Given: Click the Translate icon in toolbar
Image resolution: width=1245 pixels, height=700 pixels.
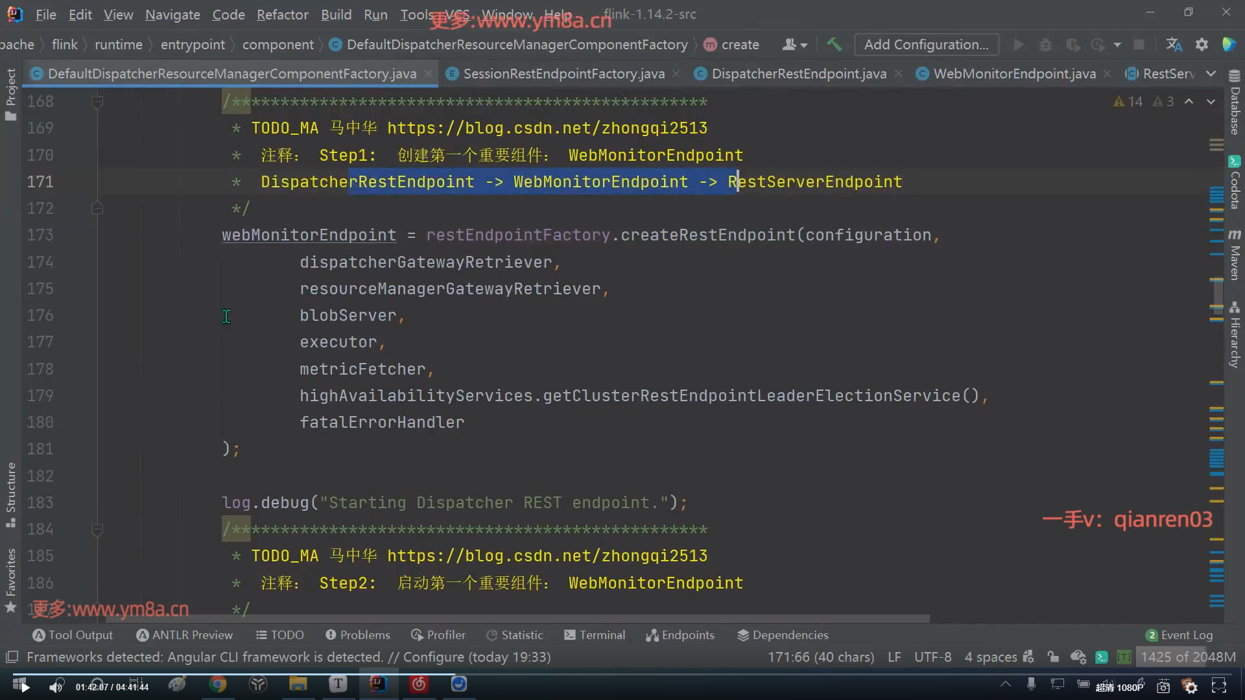Looking at the screenshot, I should tap(1174, 44).
